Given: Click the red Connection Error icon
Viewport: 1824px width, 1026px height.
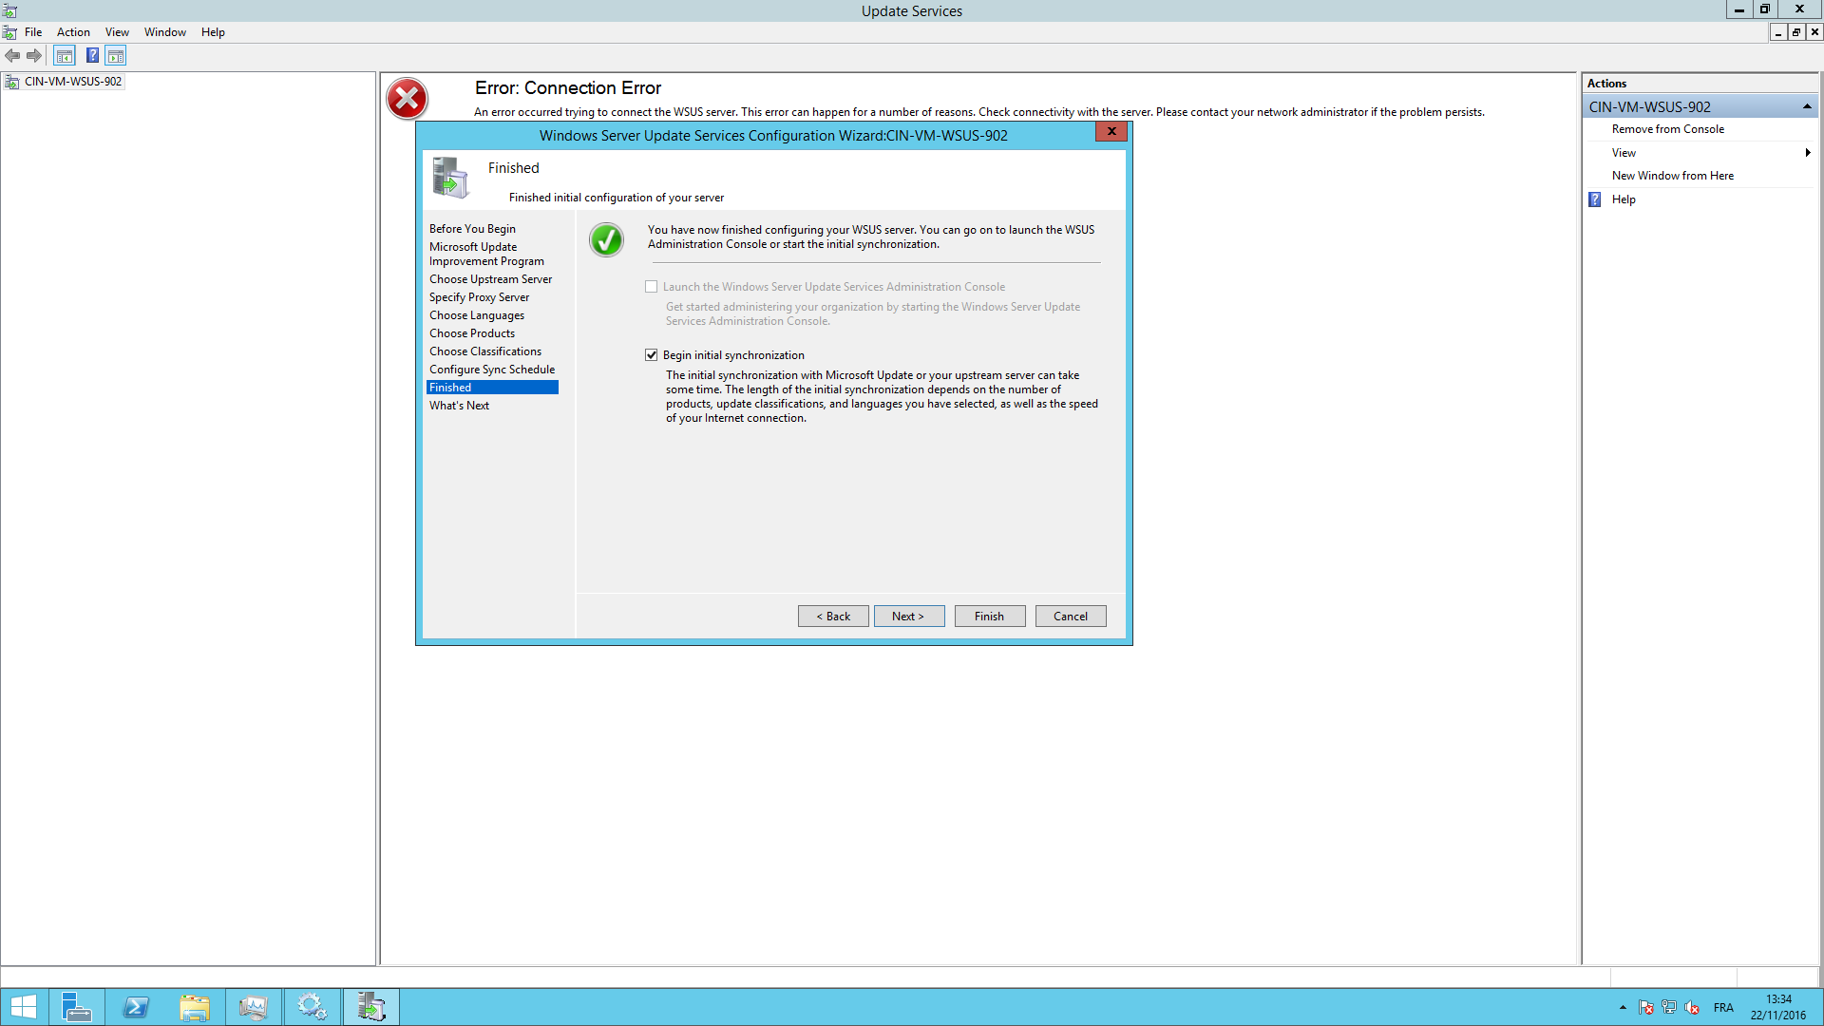Looking at the screenshot, I should click(x=407, y=99).
